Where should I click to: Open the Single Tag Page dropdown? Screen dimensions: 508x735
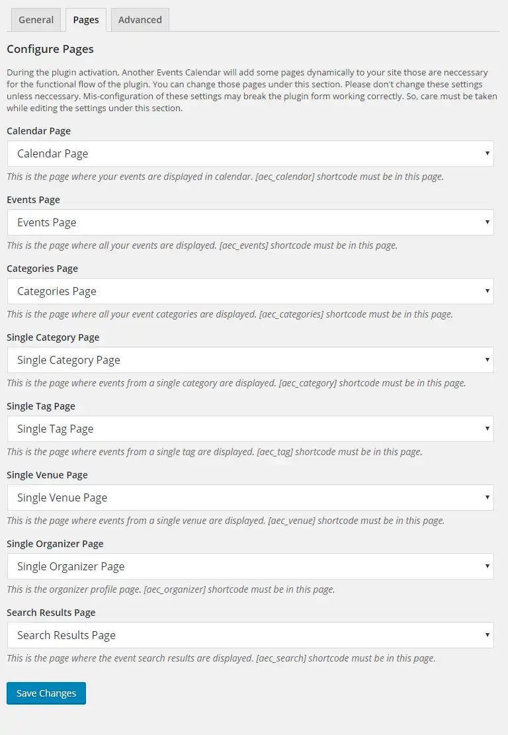[x=250, y=429]
